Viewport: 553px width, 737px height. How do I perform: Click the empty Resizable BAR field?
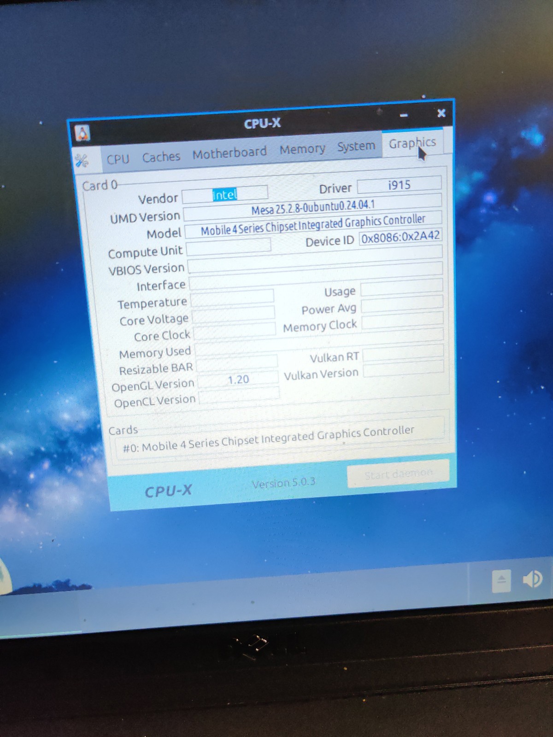pos(237,363)
